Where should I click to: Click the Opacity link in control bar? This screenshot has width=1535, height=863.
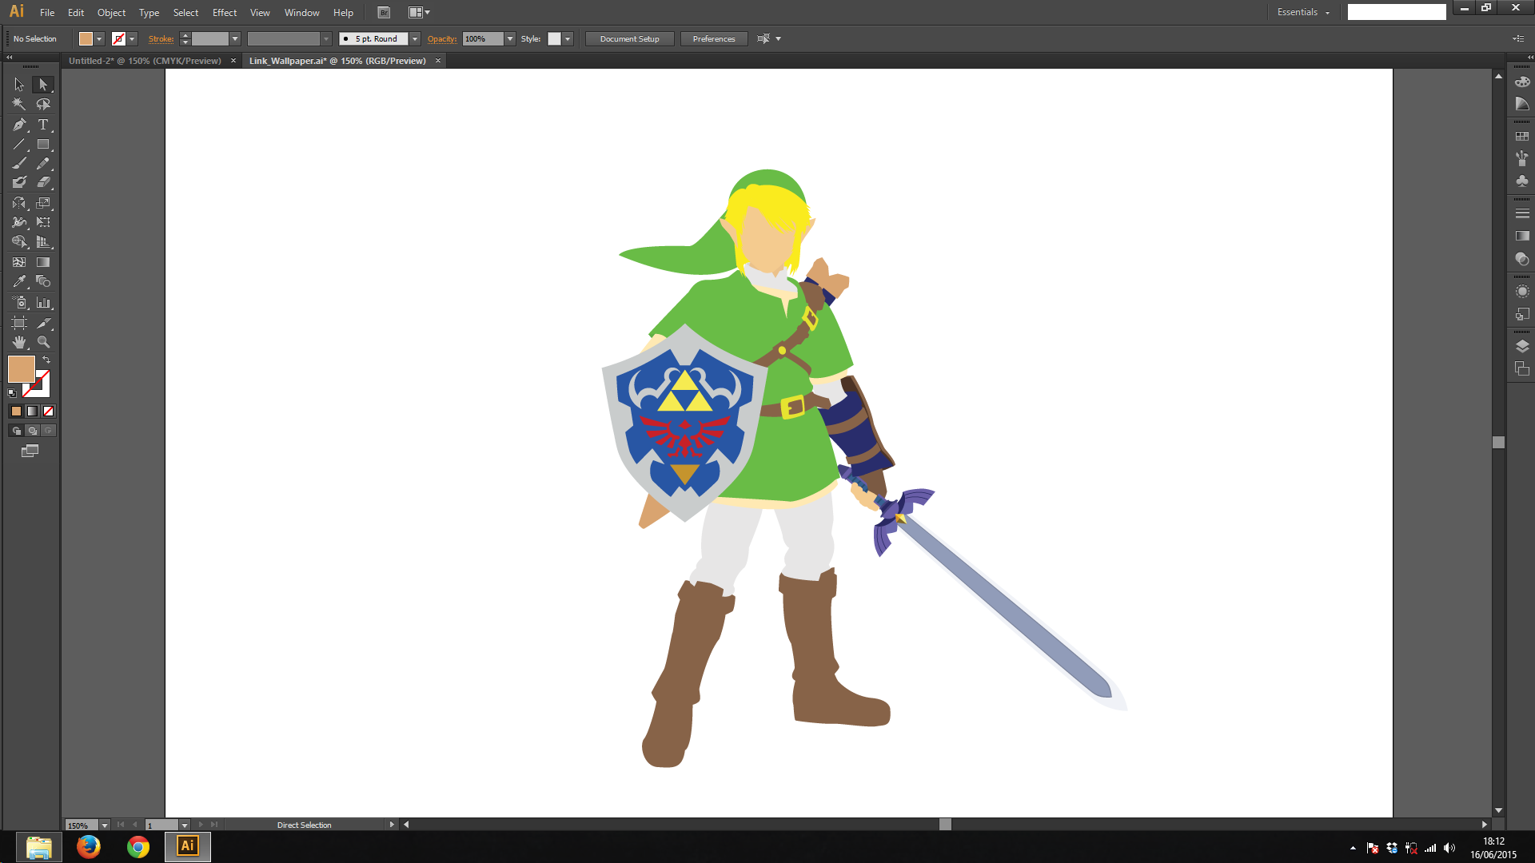[442, 39]
